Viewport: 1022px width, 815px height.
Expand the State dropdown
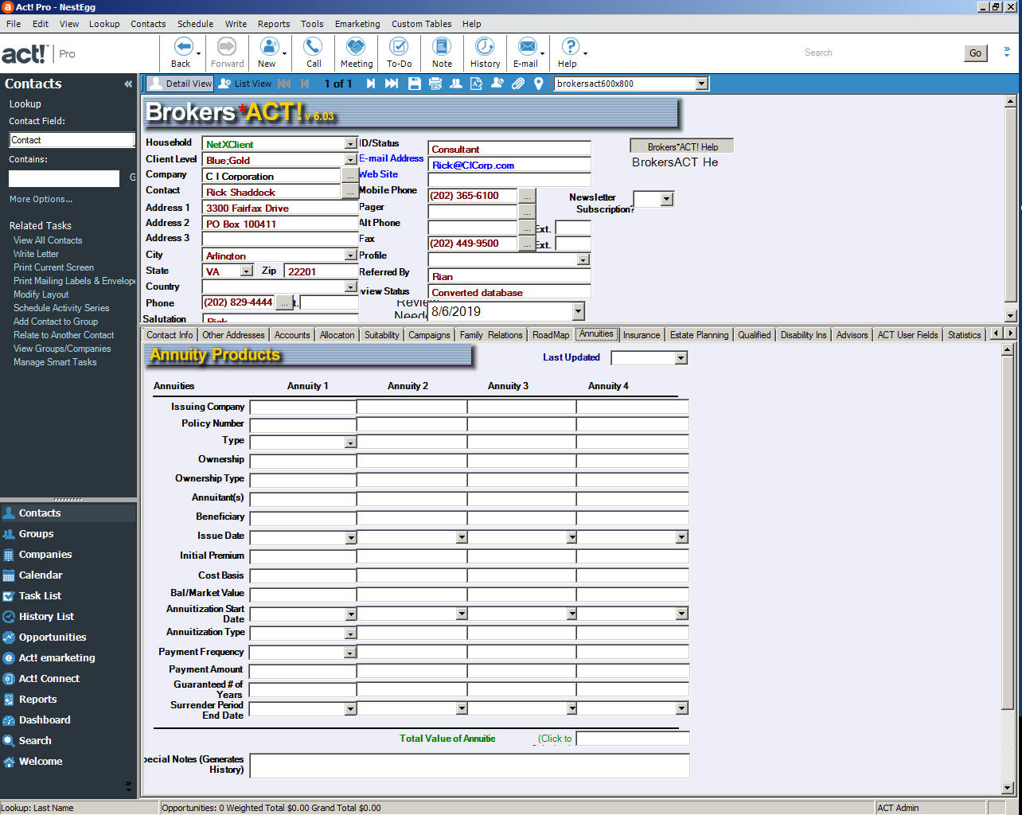click(x=246, y=271)
